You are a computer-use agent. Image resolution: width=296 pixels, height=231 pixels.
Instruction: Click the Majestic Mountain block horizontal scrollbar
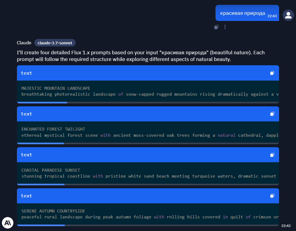pyautogui.click(x=42, y=102)
